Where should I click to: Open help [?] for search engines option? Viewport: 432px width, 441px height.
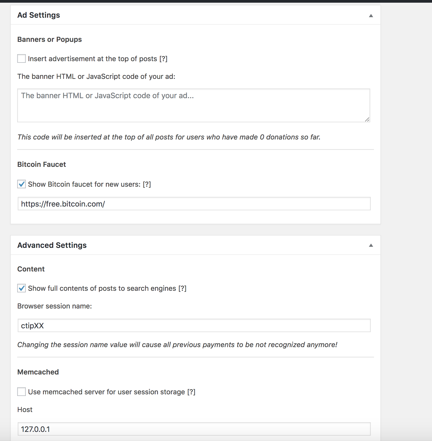pyautogui.click(x=182, y=288)
